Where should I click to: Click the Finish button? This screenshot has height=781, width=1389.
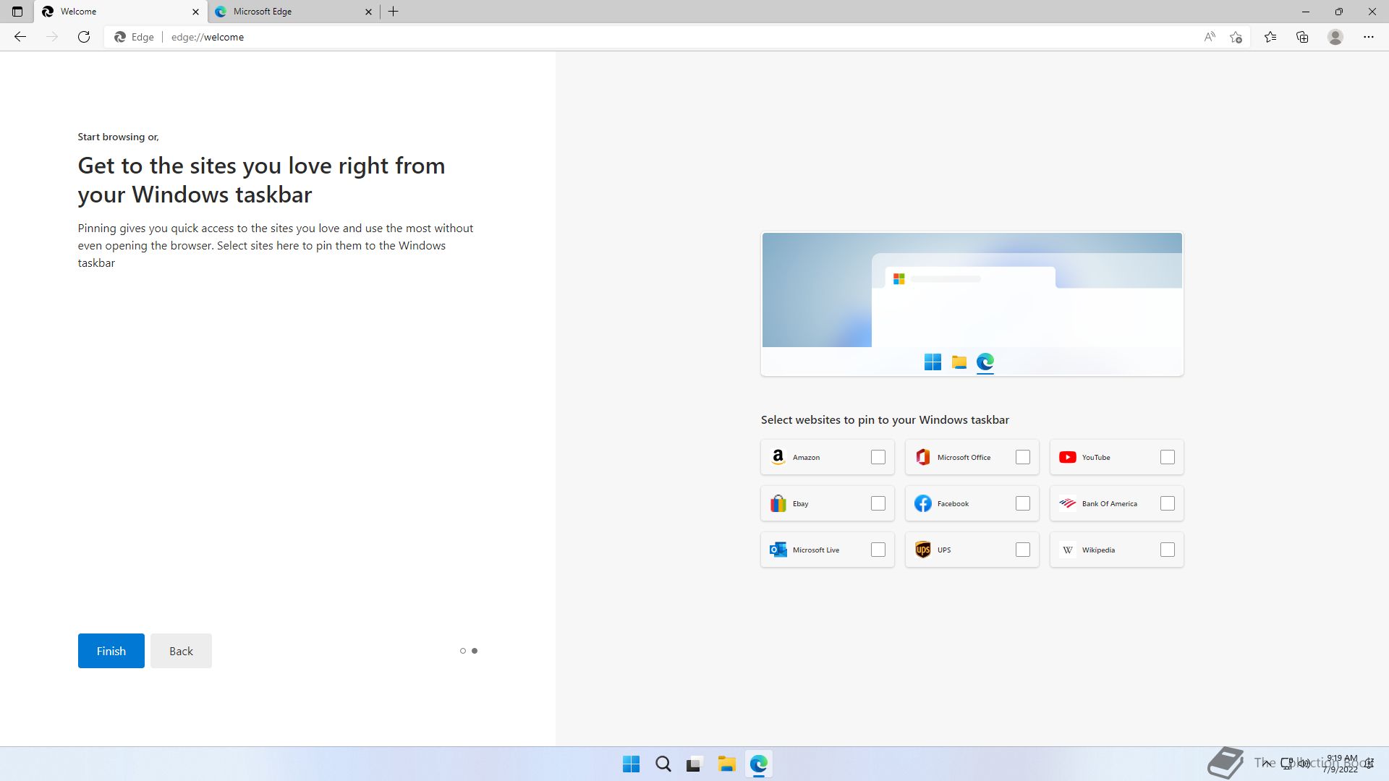[x=111, y=651]
